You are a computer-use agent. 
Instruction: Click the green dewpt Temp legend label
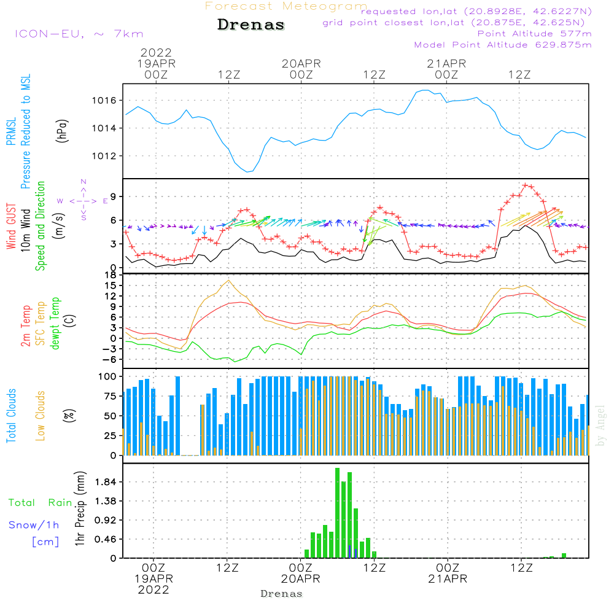[55, 323]
